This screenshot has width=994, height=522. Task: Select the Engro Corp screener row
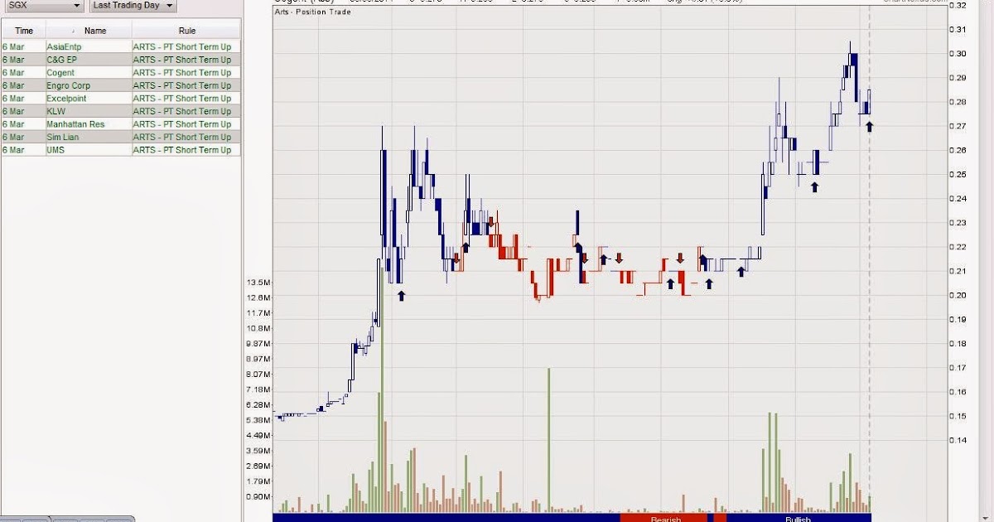point(70,85)
